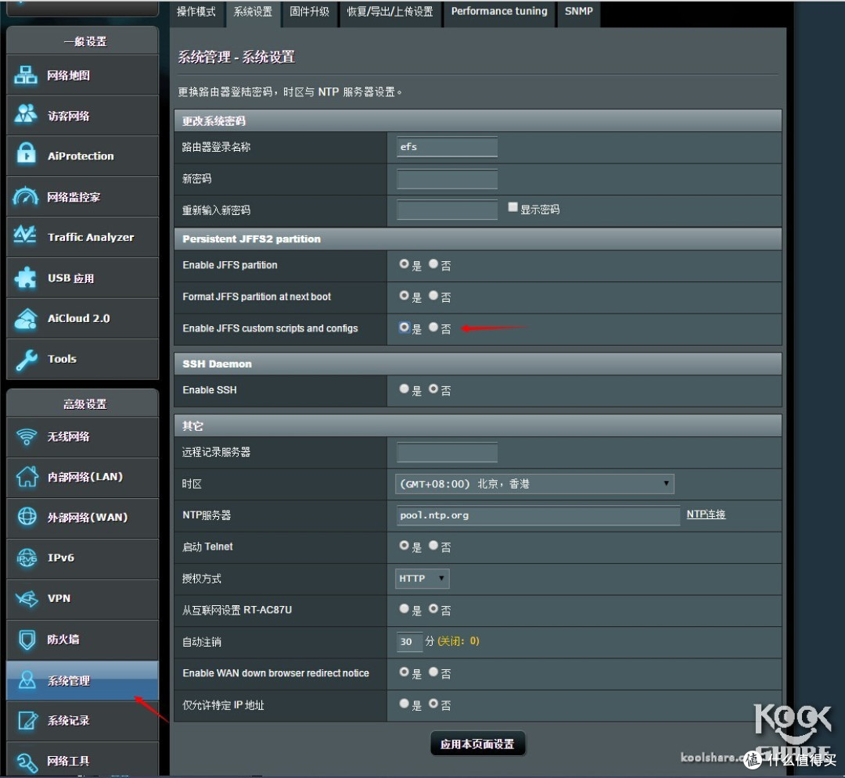
Task: Open the Performance tuning tab
Action: point(499,12)
